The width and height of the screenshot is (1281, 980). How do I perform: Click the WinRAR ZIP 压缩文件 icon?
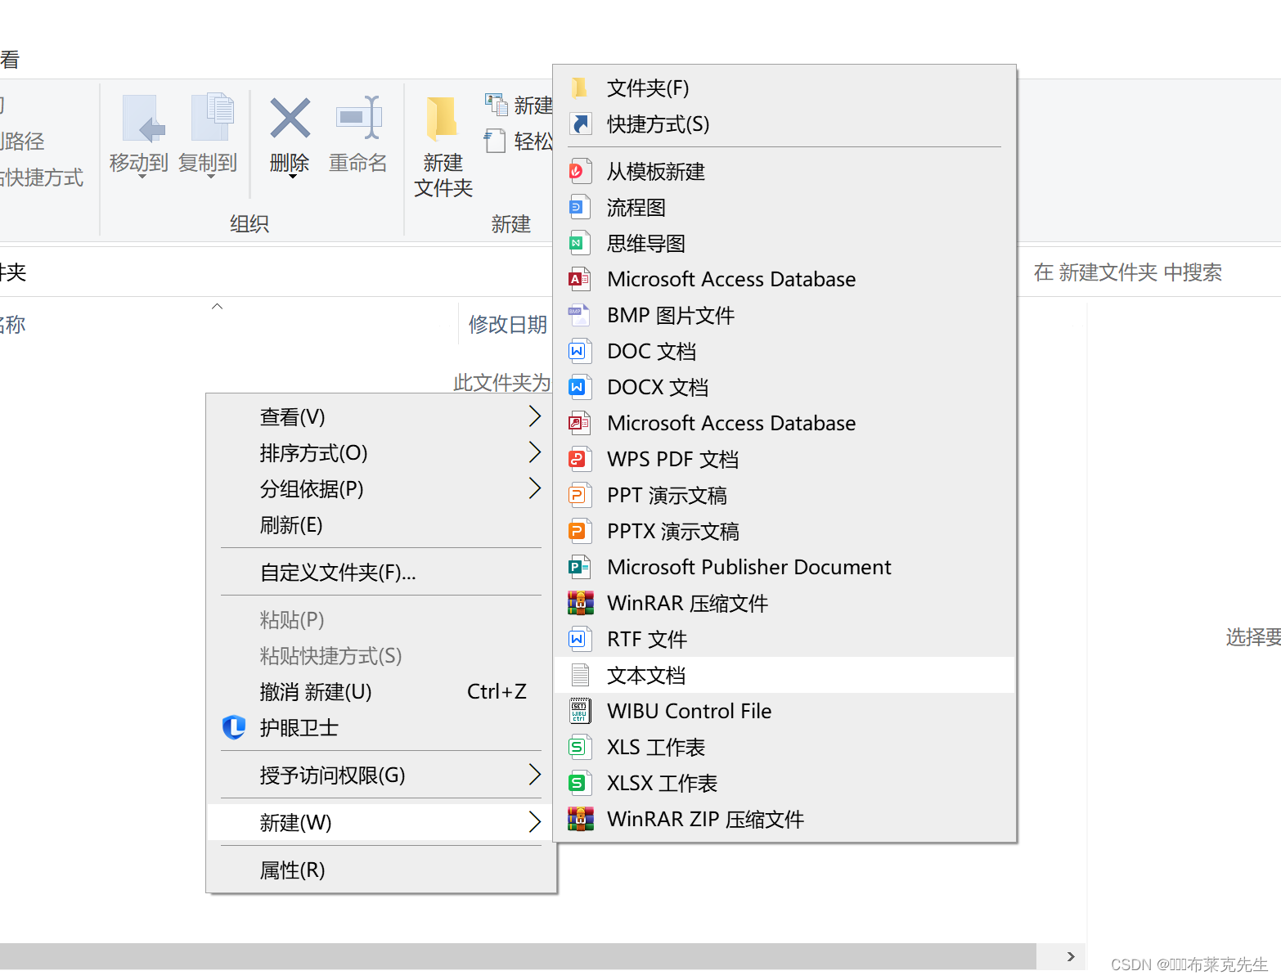click(x=581, y=819)
